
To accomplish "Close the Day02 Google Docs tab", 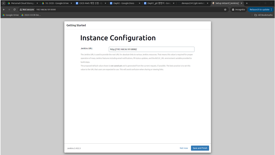I will (x=139, y=3).
